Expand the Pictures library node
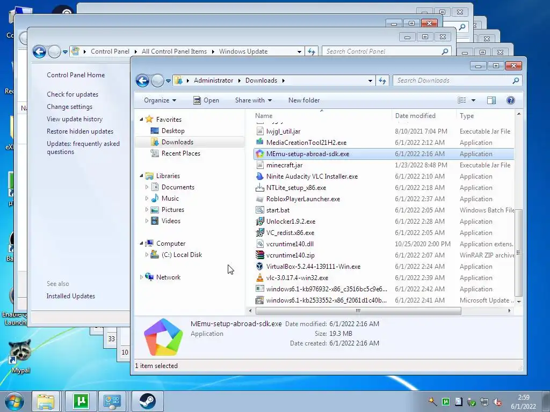This screenshot has height=412, width=550. [147, 210]
